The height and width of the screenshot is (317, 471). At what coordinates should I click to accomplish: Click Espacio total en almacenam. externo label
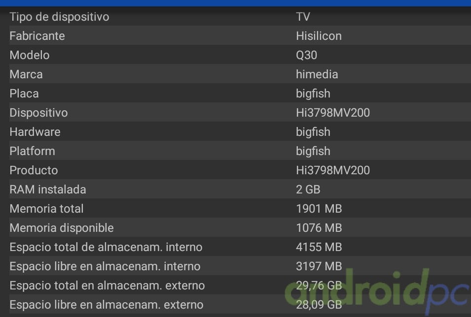coord(107,285)
